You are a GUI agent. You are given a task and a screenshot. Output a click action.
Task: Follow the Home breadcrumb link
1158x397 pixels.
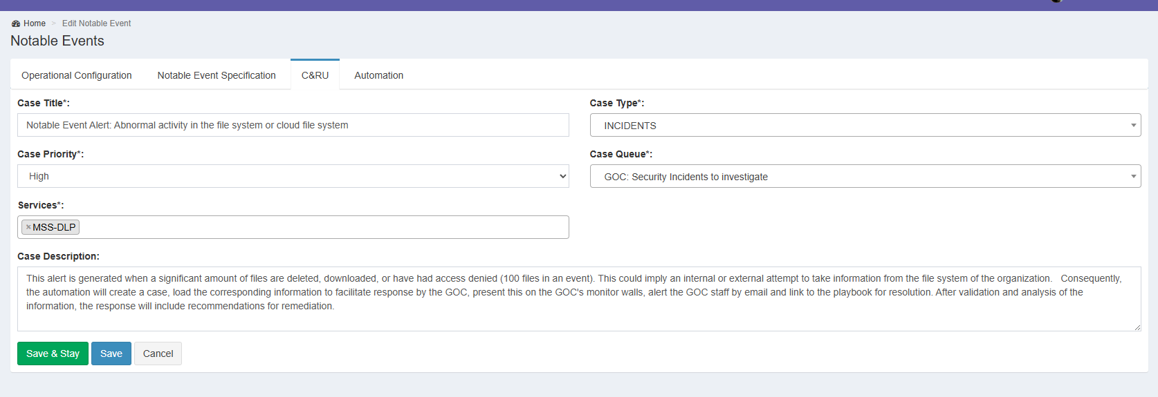click(35, 23)
